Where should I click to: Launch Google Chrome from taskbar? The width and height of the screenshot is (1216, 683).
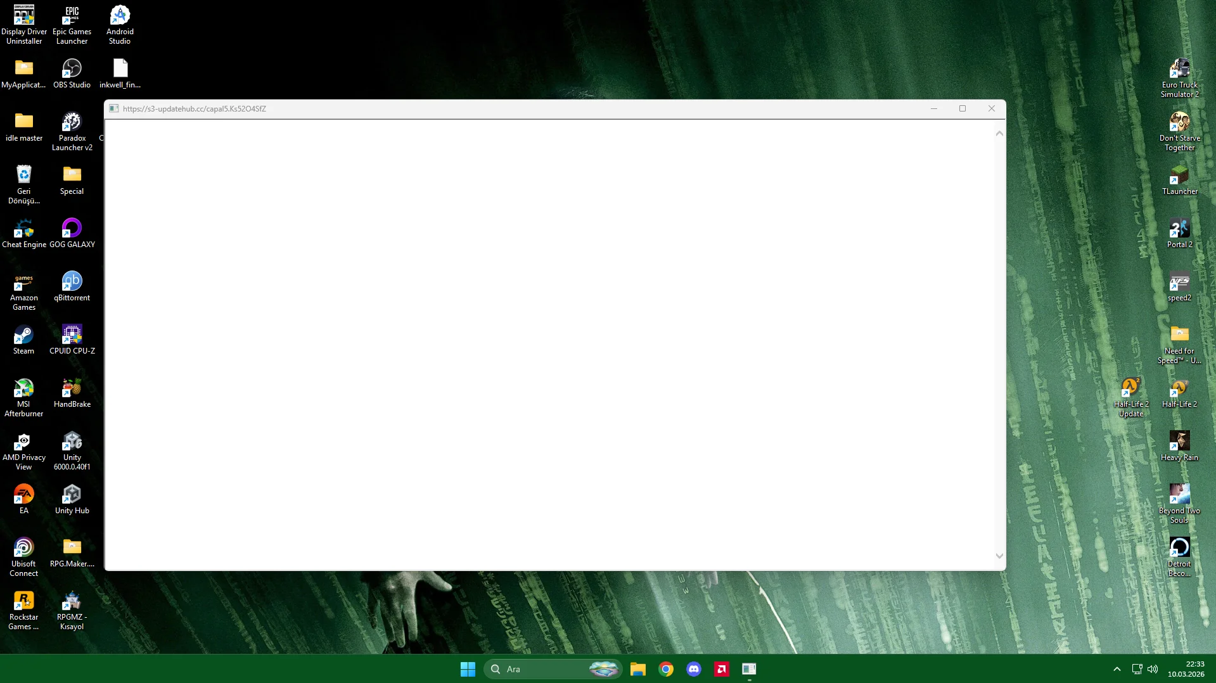tap(666, 669)
